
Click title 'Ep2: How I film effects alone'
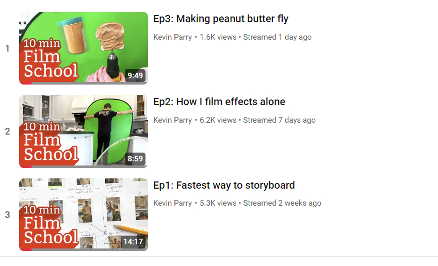(219, 102)
